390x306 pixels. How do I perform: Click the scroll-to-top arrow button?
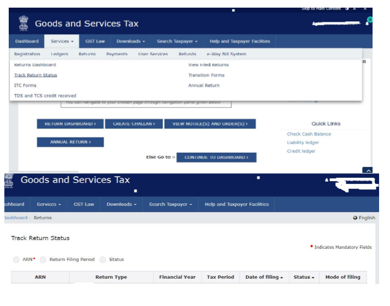click(368, 170)
